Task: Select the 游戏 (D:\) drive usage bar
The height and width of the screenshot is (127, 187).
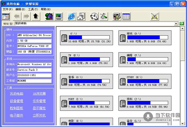Action: point(148,37)
